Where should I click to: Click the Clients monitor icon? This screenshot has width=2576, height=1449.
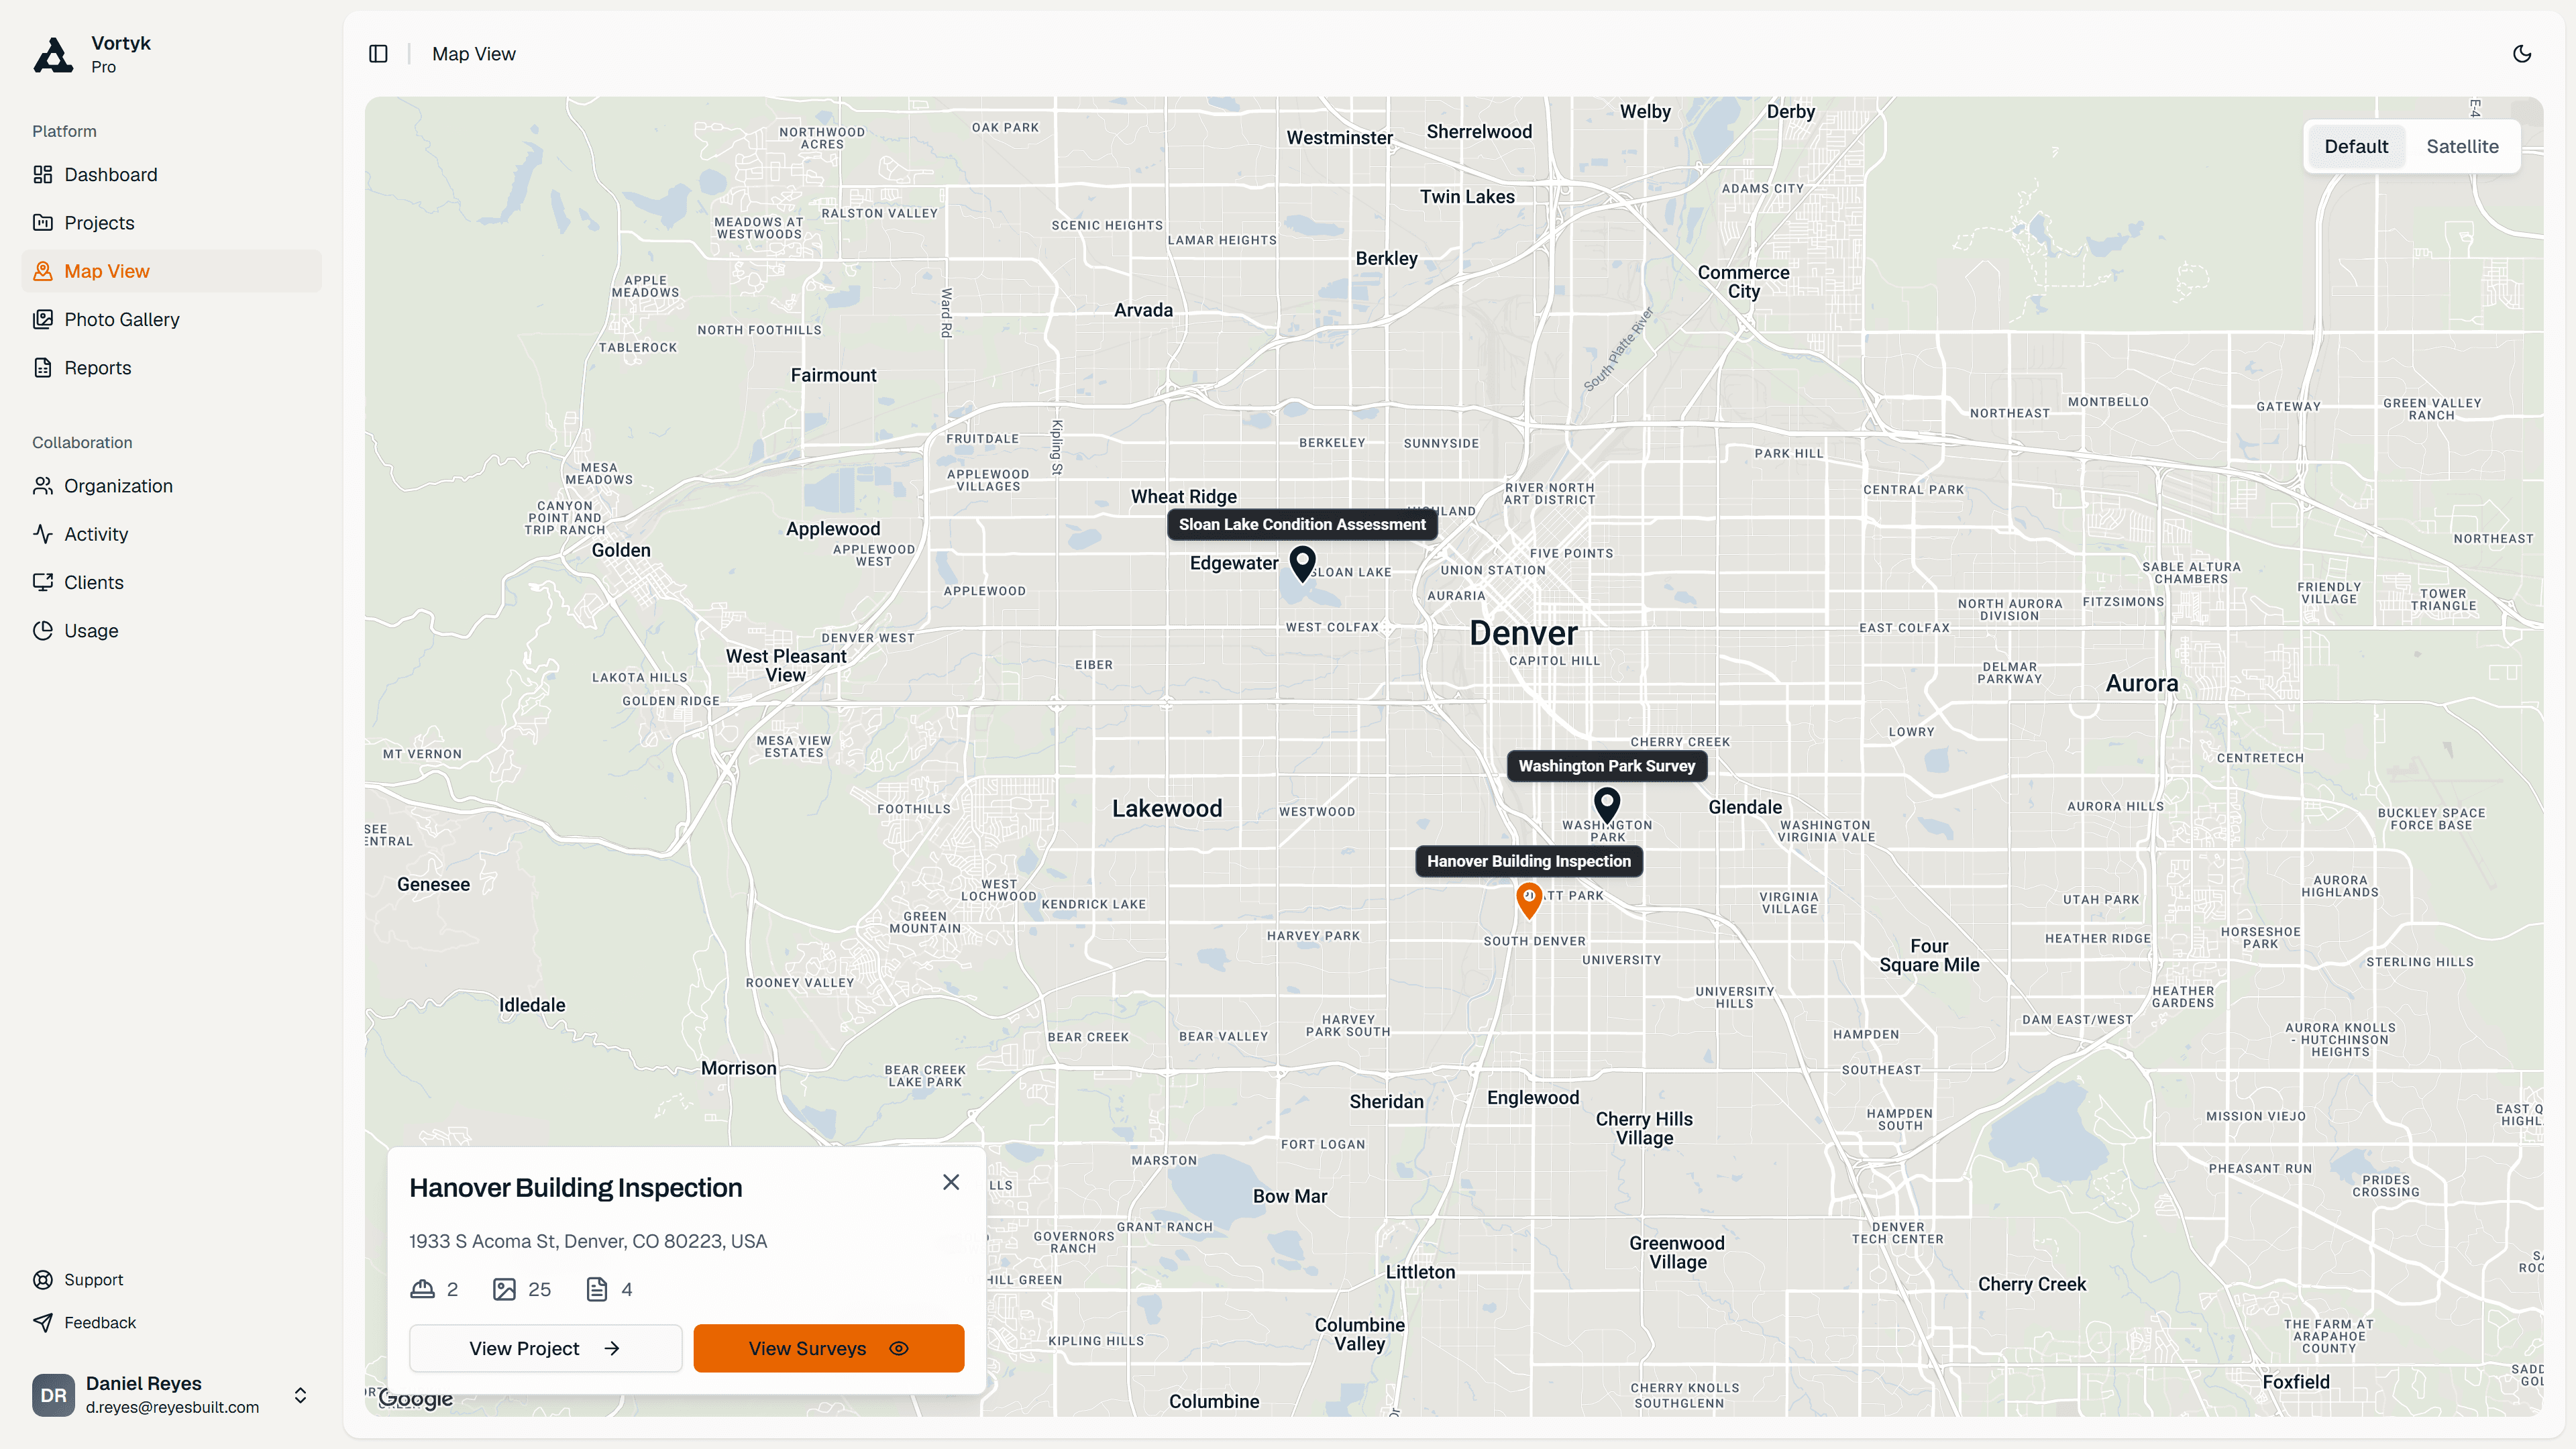pos(43,582)
